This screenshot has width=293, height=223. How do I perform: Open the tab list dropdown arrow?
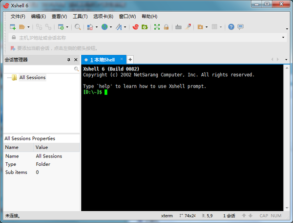click(286, 60)
